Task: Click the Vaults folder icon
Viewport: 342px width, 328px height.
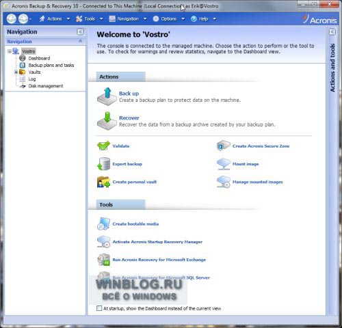Action: tap(23, 72)
